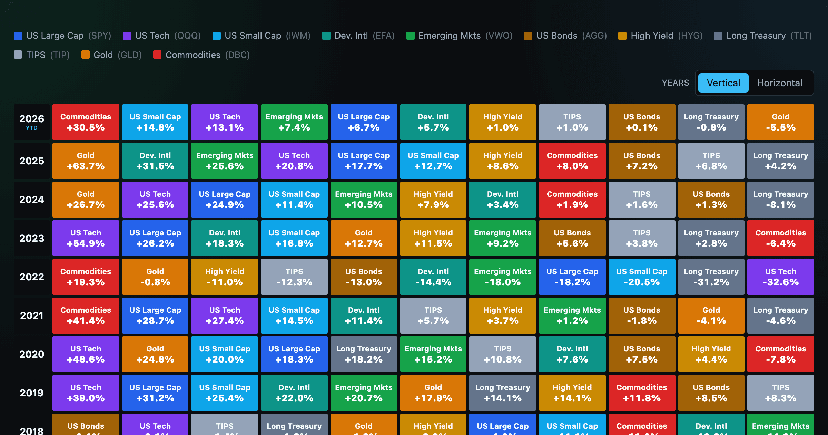Select the Dev. Intl (EFA) legend label
Screen dimensions: 828x435
pyautogui.click(x=365, y=36)
